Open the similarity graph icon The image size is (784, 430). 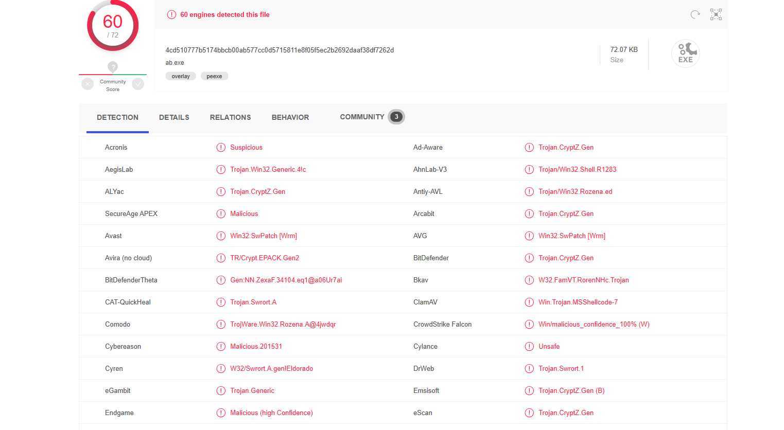point(716,14)
